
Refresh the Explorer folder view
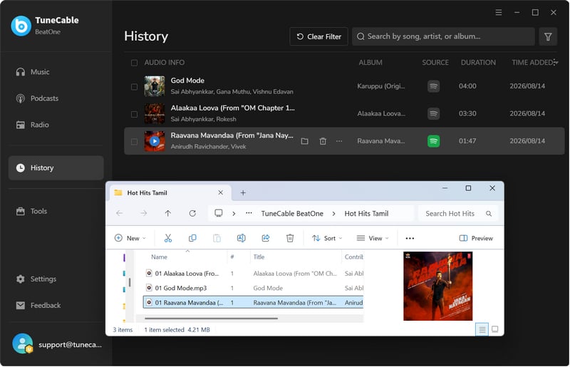coord(192,214)
